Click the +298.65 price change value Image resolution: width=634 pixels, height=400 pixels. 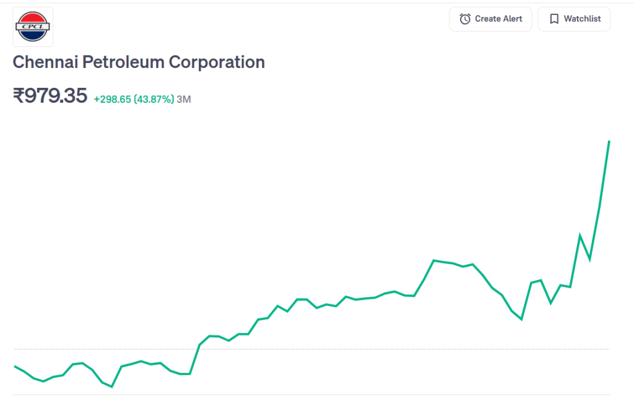pyautogui.click(x=112, y=99)
